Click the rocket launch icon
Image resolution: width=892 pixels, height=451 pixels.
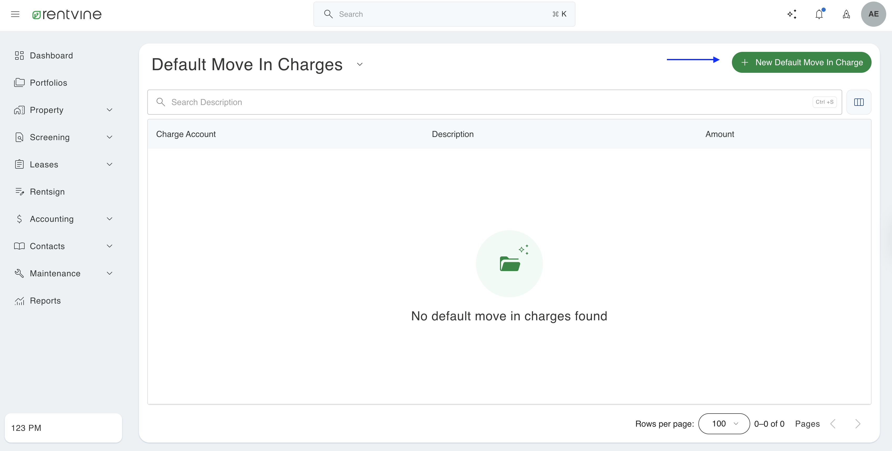pyautogui.click(x=846, y=14)
